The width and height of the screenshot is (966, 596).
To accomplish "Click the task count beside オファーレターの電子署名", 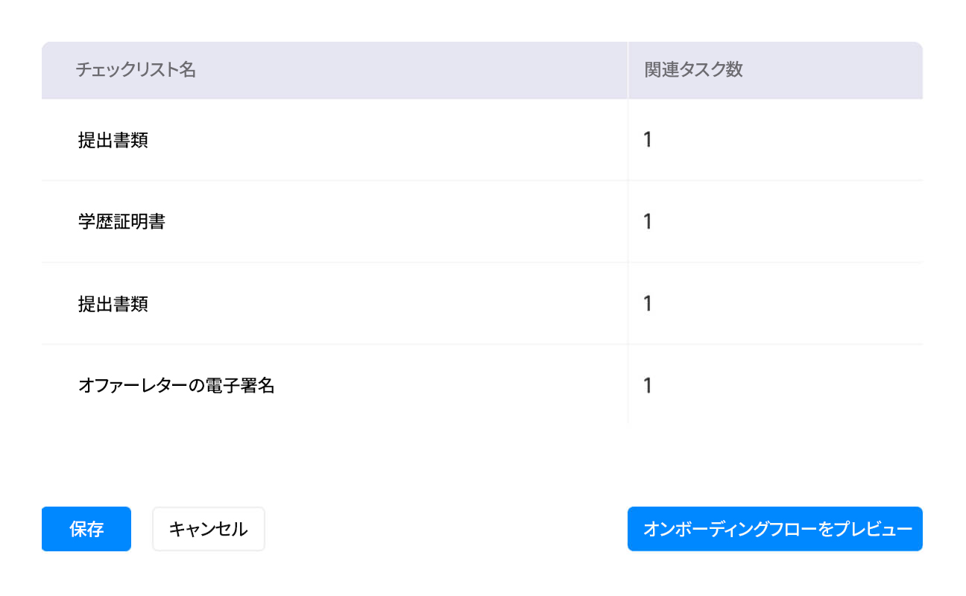I will pos(647,385).
